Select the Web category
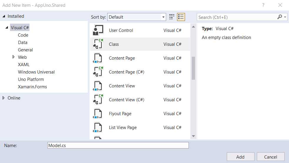 click(22, 57)
